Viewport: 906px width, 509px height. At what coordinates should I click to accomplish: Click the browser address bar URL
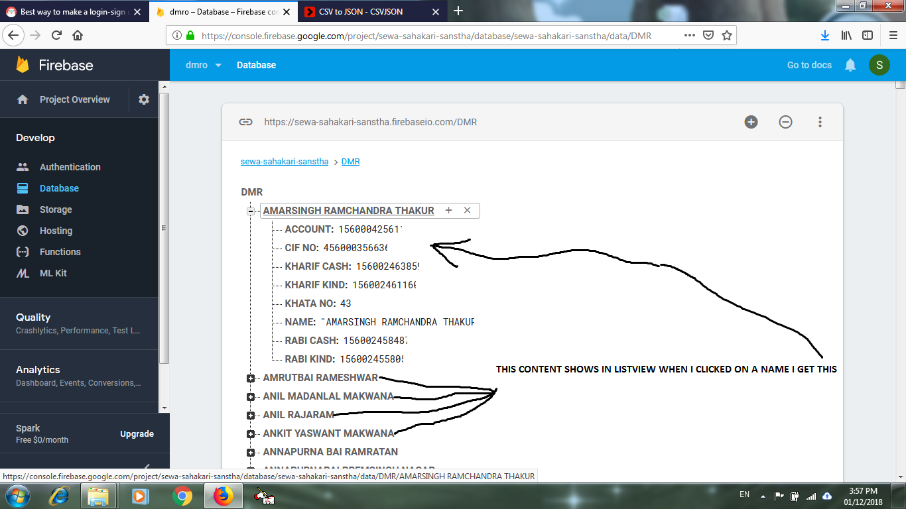click(x=424, y=36)
